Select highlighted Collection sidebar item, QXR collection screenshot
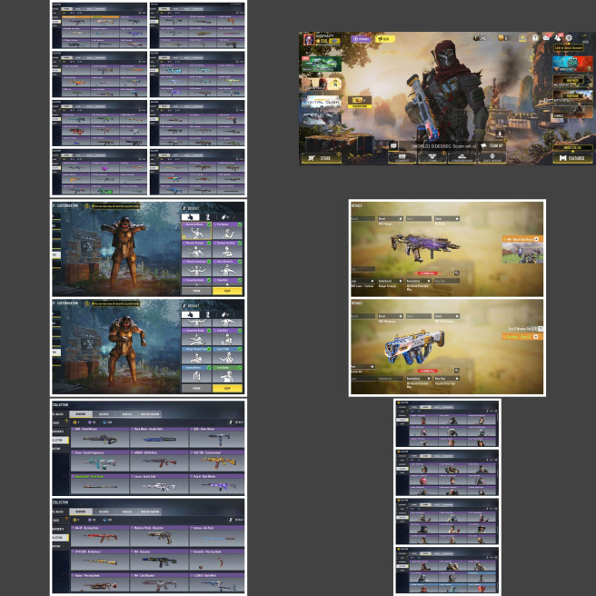The width and height of the screenshot is (596, 596). pos(60,440)
